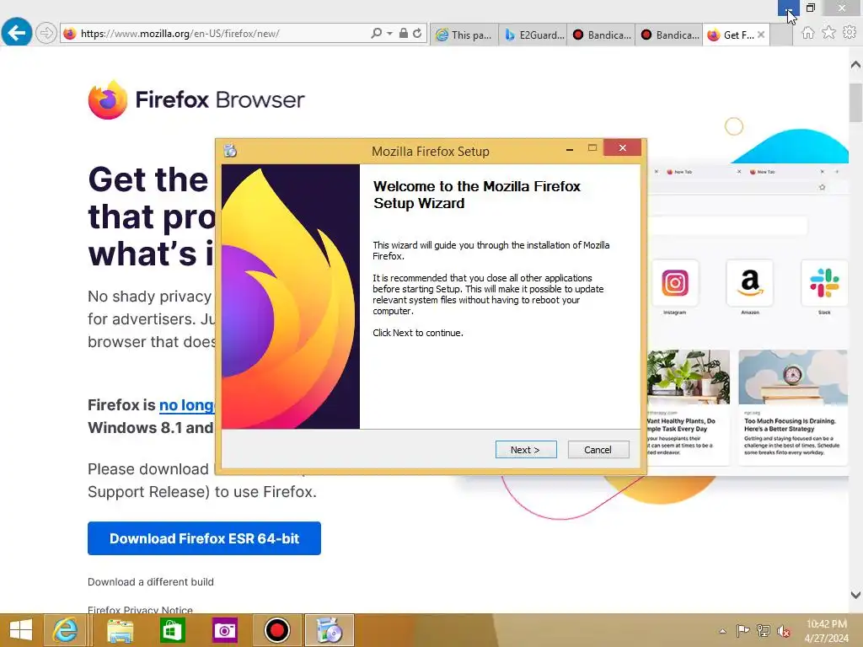Click the search magnifier in address bar

click(x=377, y=34)
